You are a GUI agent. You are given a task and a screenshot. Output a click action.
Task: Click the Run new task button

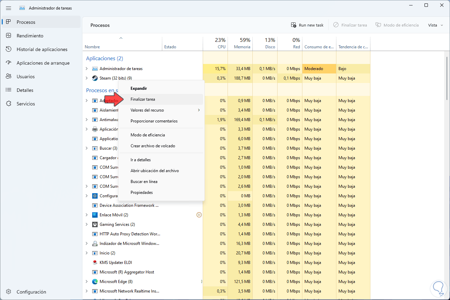click(x=307, y=25)
